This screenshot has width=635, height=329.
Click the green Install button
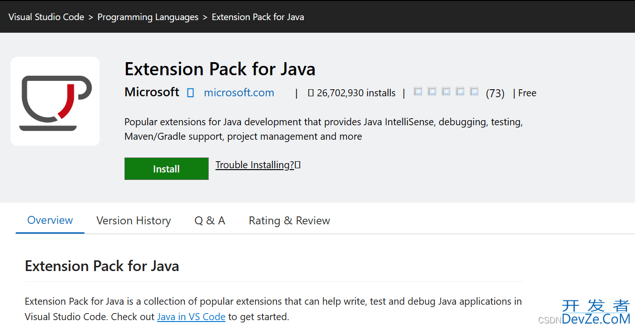pyautogui.click(x=167, y=169)
